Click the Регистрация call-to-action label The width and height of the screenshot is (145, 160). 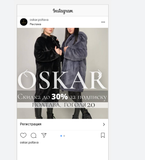31,124
